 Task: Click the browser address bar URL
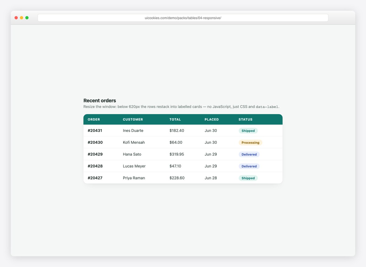(183, 18)
